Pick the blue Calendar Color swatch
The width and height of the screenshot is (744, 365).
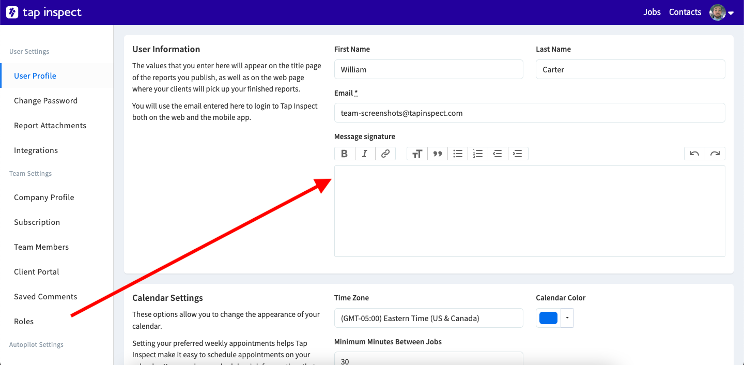click(x=548, y=318)
